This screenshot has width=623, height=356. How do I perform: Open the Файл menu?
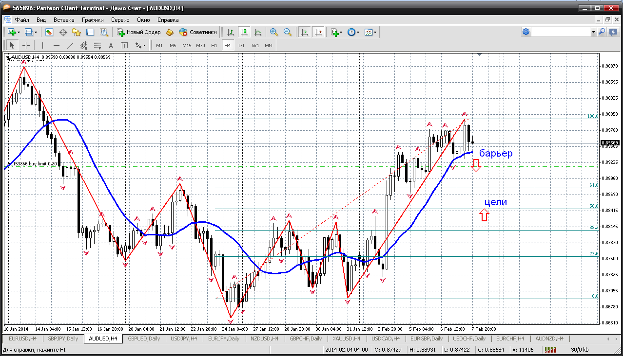click(x=22, y=20)
